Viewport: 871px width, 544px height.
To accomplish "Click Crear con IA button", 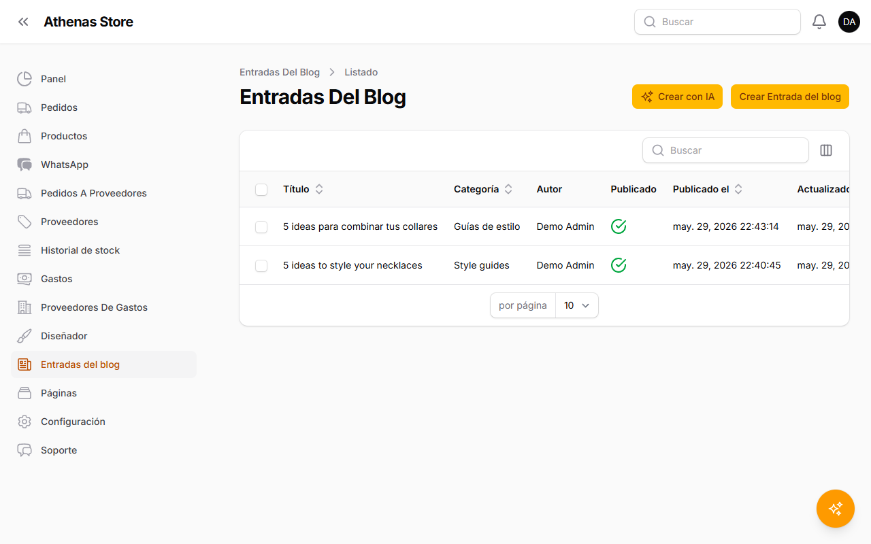I will click(x=677, y=97).
